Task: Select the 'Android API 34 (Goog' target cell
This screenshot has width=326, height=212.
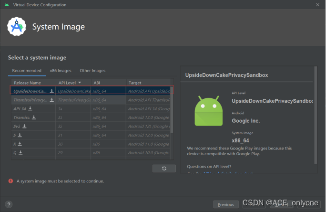Action: pyautogui.click(x=148, y=109)
